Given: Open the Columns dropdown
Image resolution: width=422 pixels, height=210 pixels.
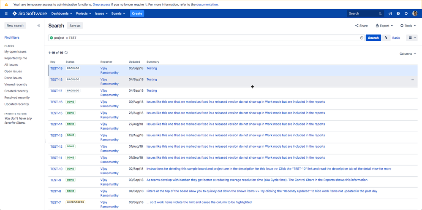Looking at the screenshot, I should [x=408, y=53].
